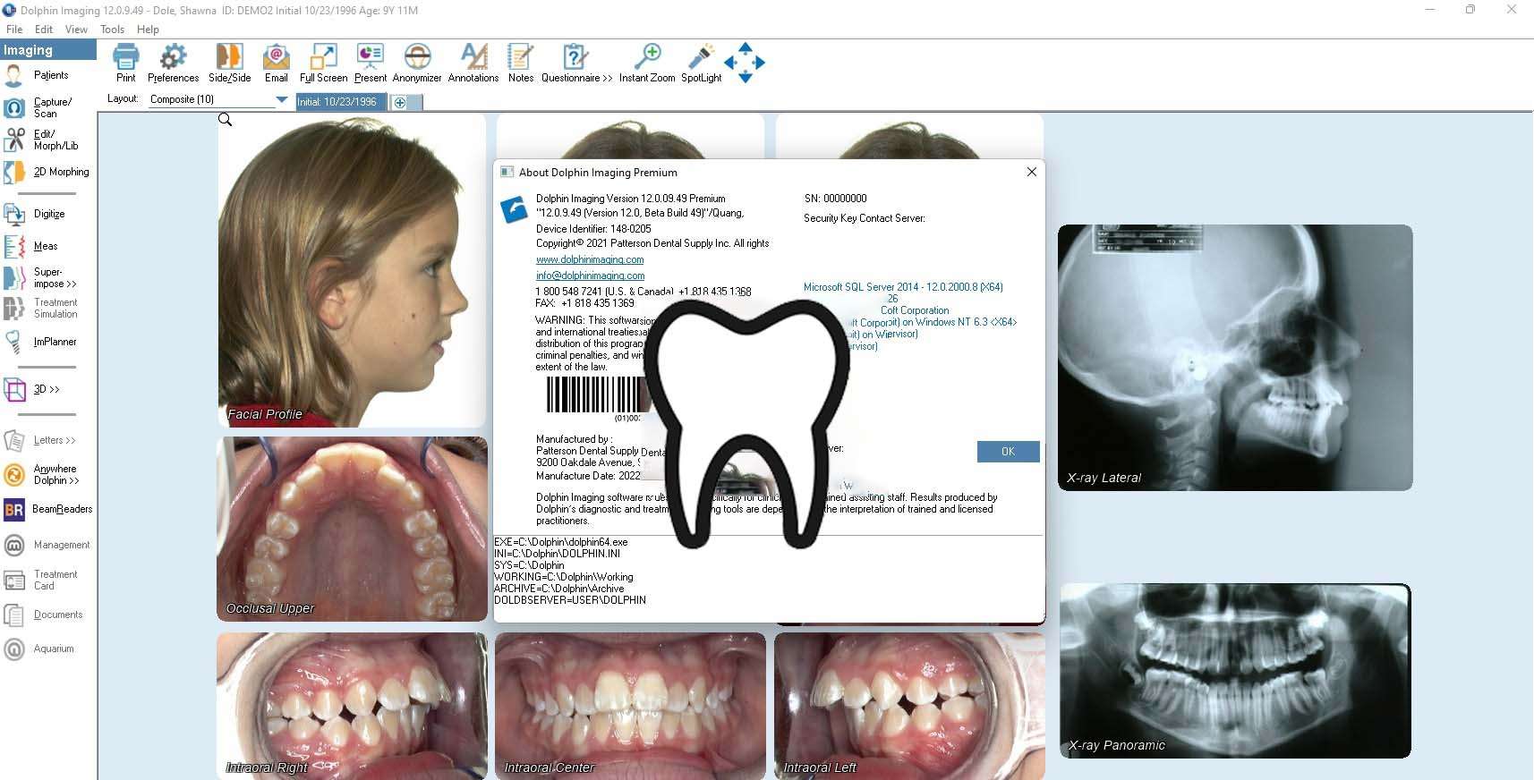1534x780 pixels.
Task: Activate the Instant Zoom magnifier
Action: 647,58
